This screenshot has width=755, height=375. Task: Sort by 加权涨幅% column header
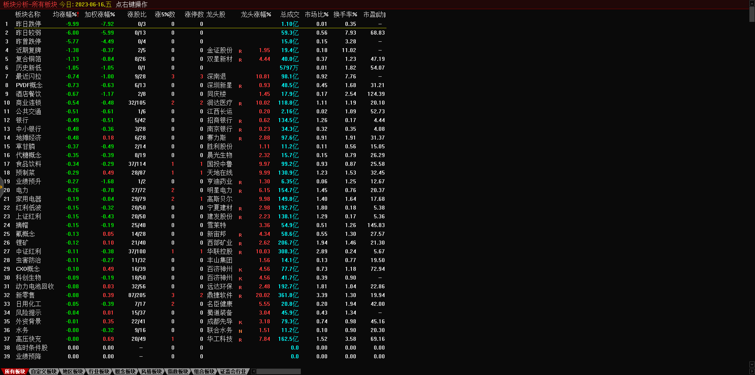[100, 14]
